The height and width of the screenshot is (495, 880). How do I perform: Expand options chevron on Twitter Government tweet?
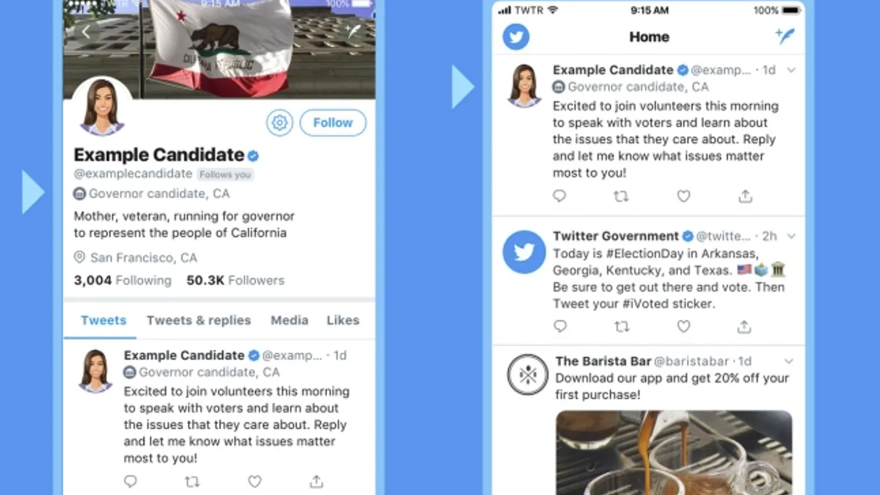(791, 236)
